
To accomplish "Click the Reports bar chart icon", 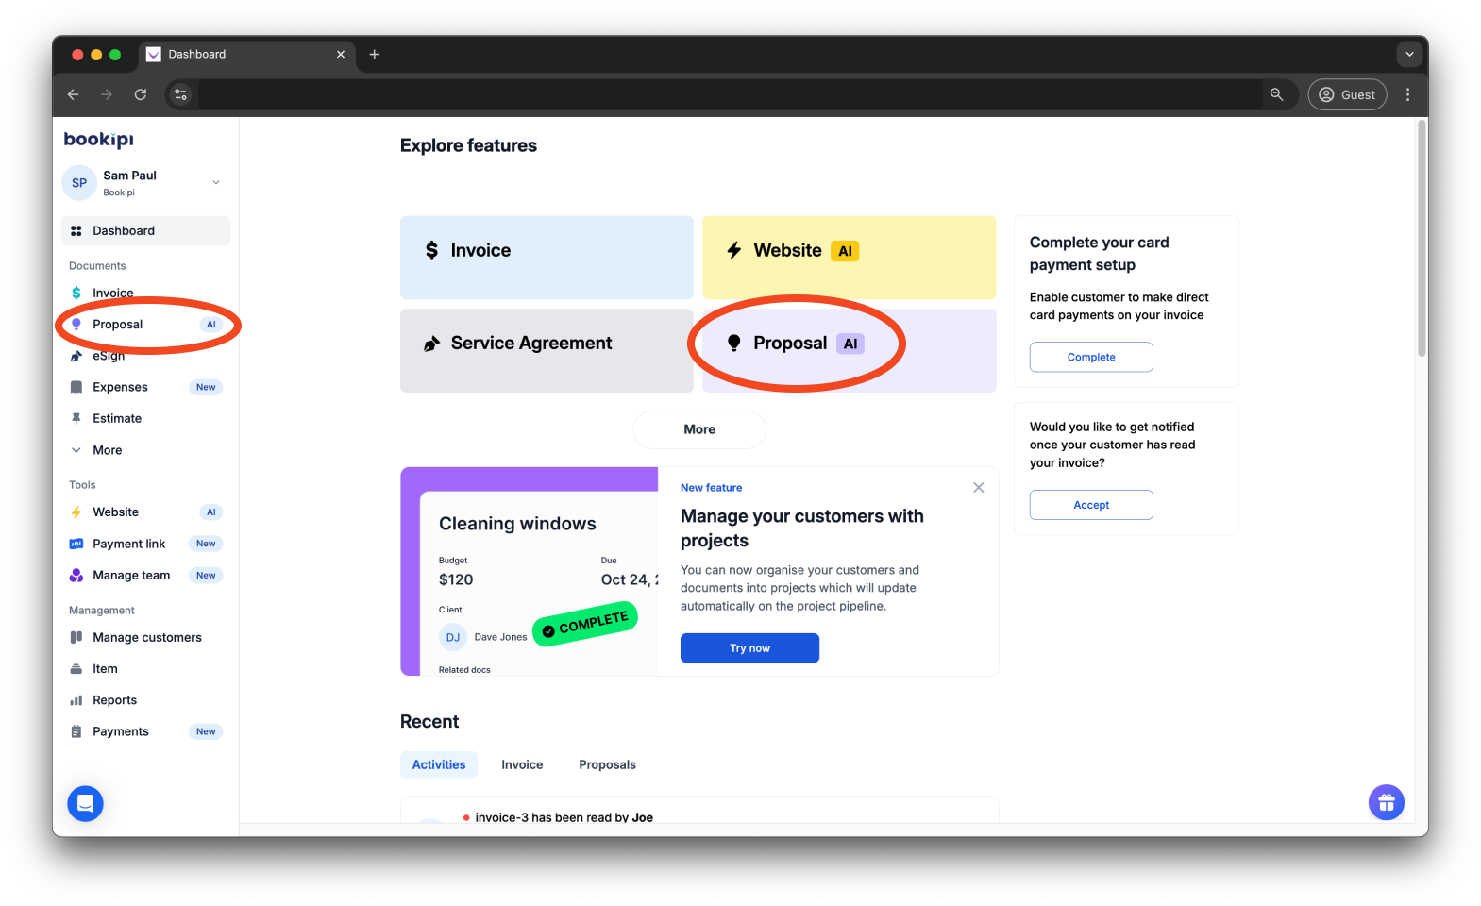I will tap(76, 700).
